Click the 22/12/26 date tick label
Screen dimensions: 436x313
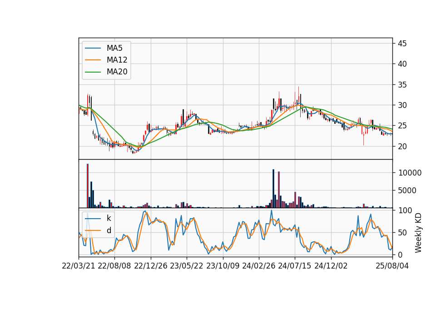point(151,266)
